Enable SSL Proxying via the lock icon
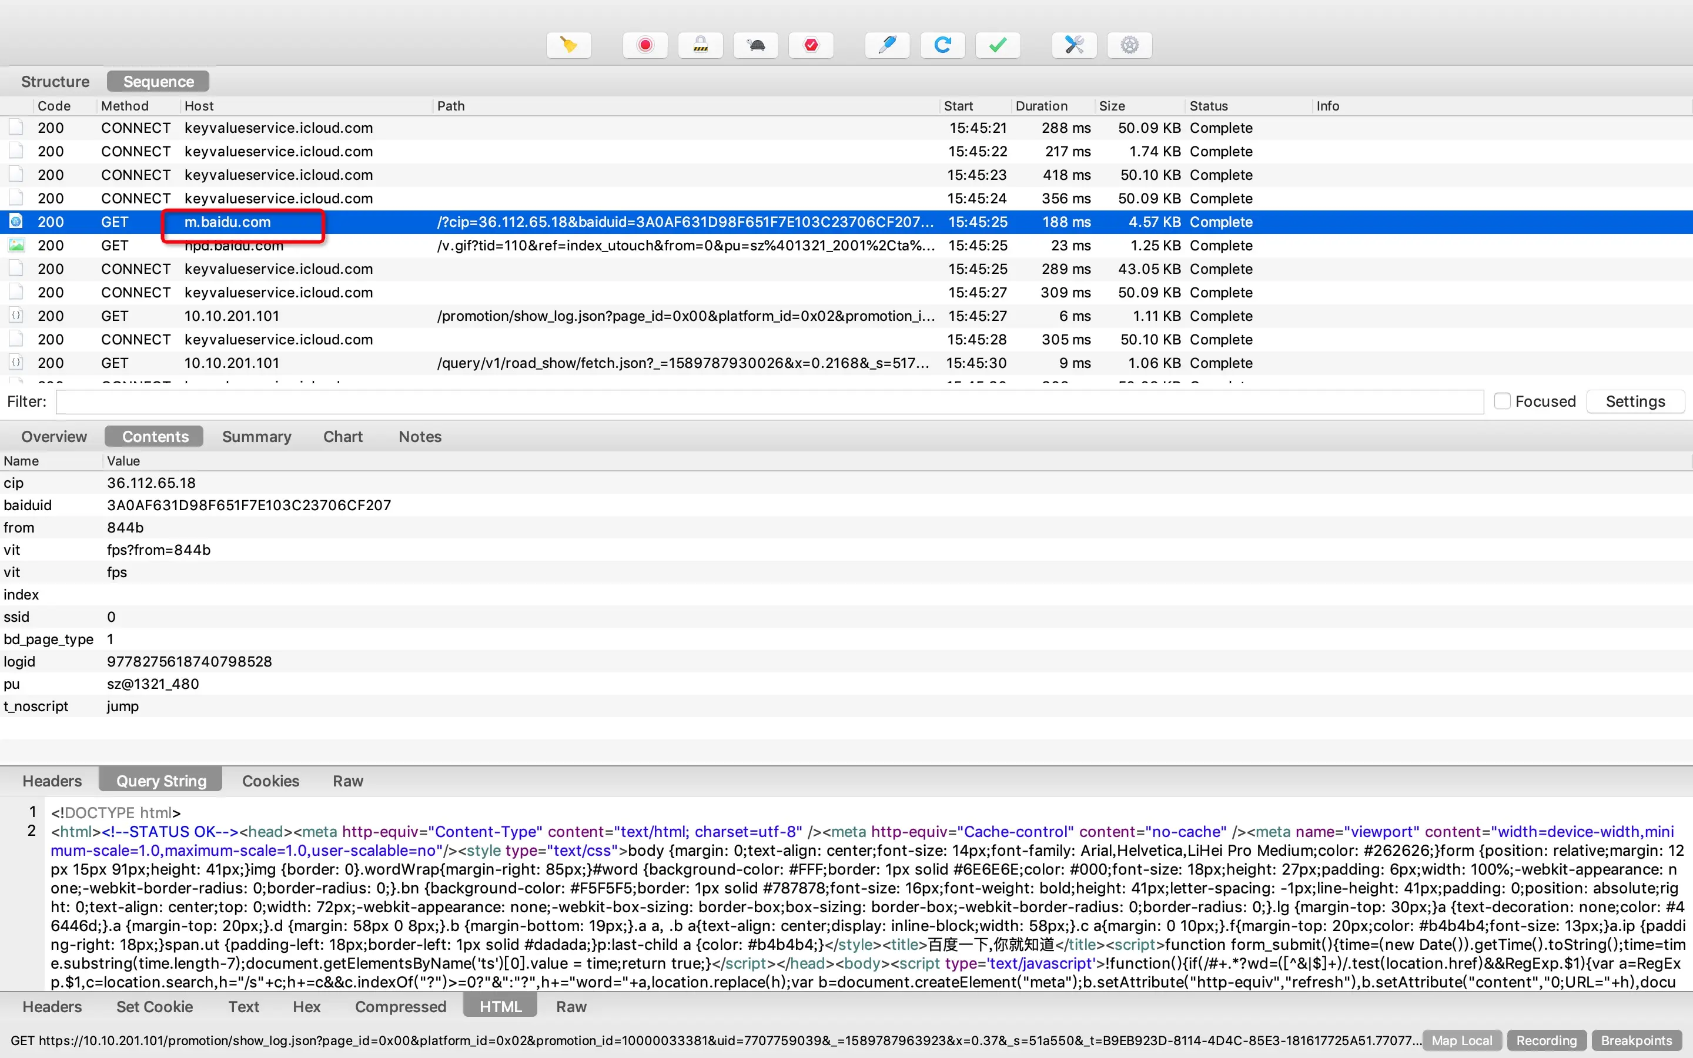The height and width of the screenshot is (1058, 1693). click(x=700, y=45)
